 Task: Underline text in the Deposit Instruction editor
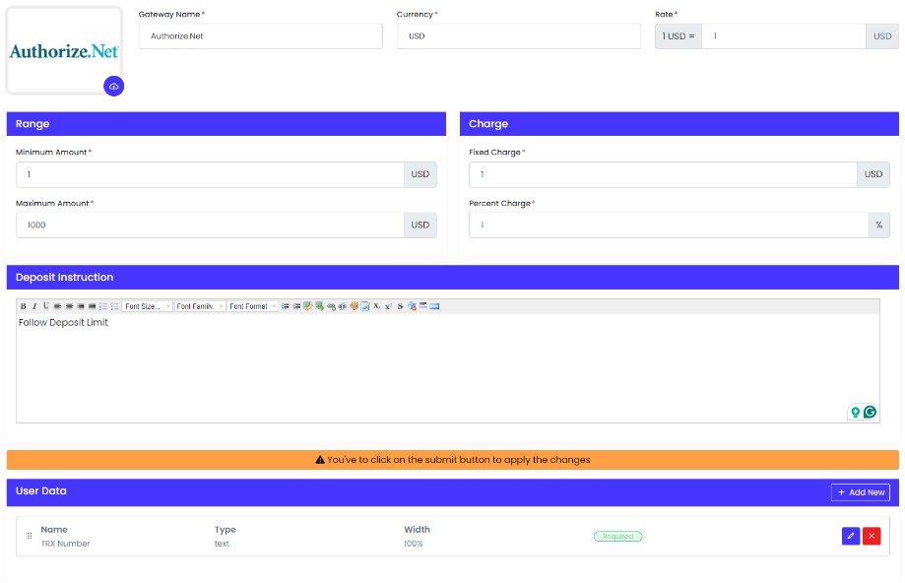click(x=48, y=305)
